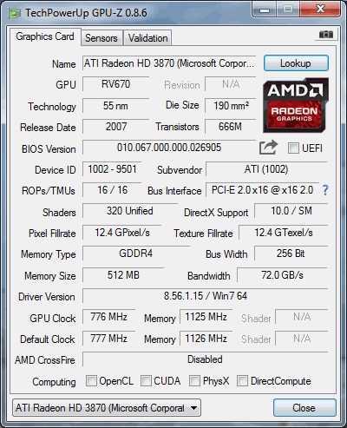Toggle the OpenCL checkbox

(x=91, y=381)
